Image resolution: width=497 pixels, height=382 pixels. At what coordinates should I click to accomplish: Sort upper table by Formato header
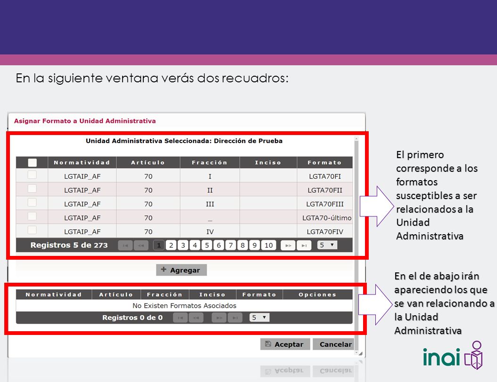click(x=324, y=163)
